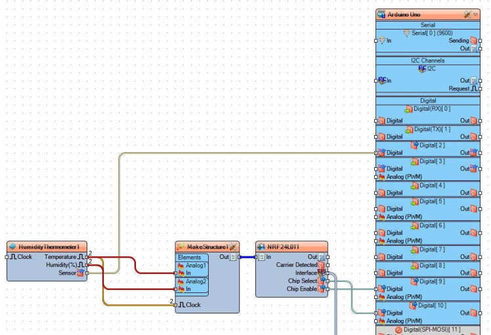Click the NRF24L011 SPI Interface pin icon
Image resolution: width=491 pixels, height=335 pixels.
(x=321, y=272)
